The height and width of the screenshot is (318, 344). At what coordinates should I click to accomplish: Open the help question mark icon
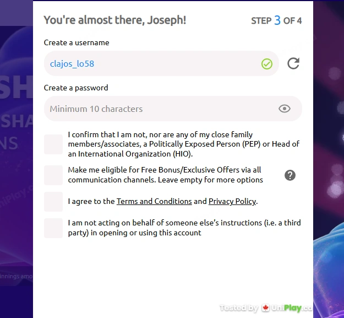coord(290,175)
